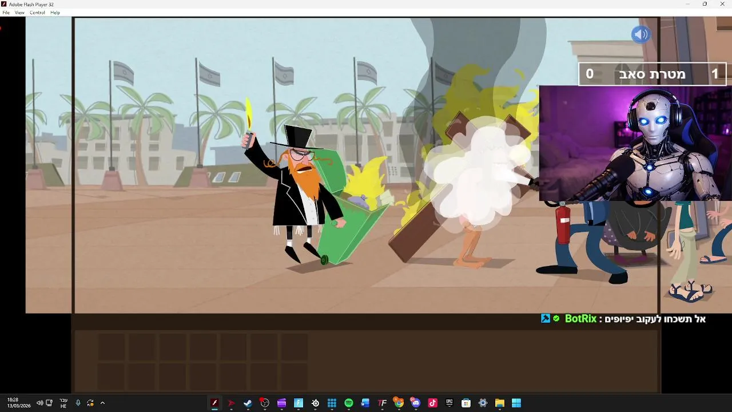
Task: Open the red arrow app in taskbar
Action: coord(231,403)
